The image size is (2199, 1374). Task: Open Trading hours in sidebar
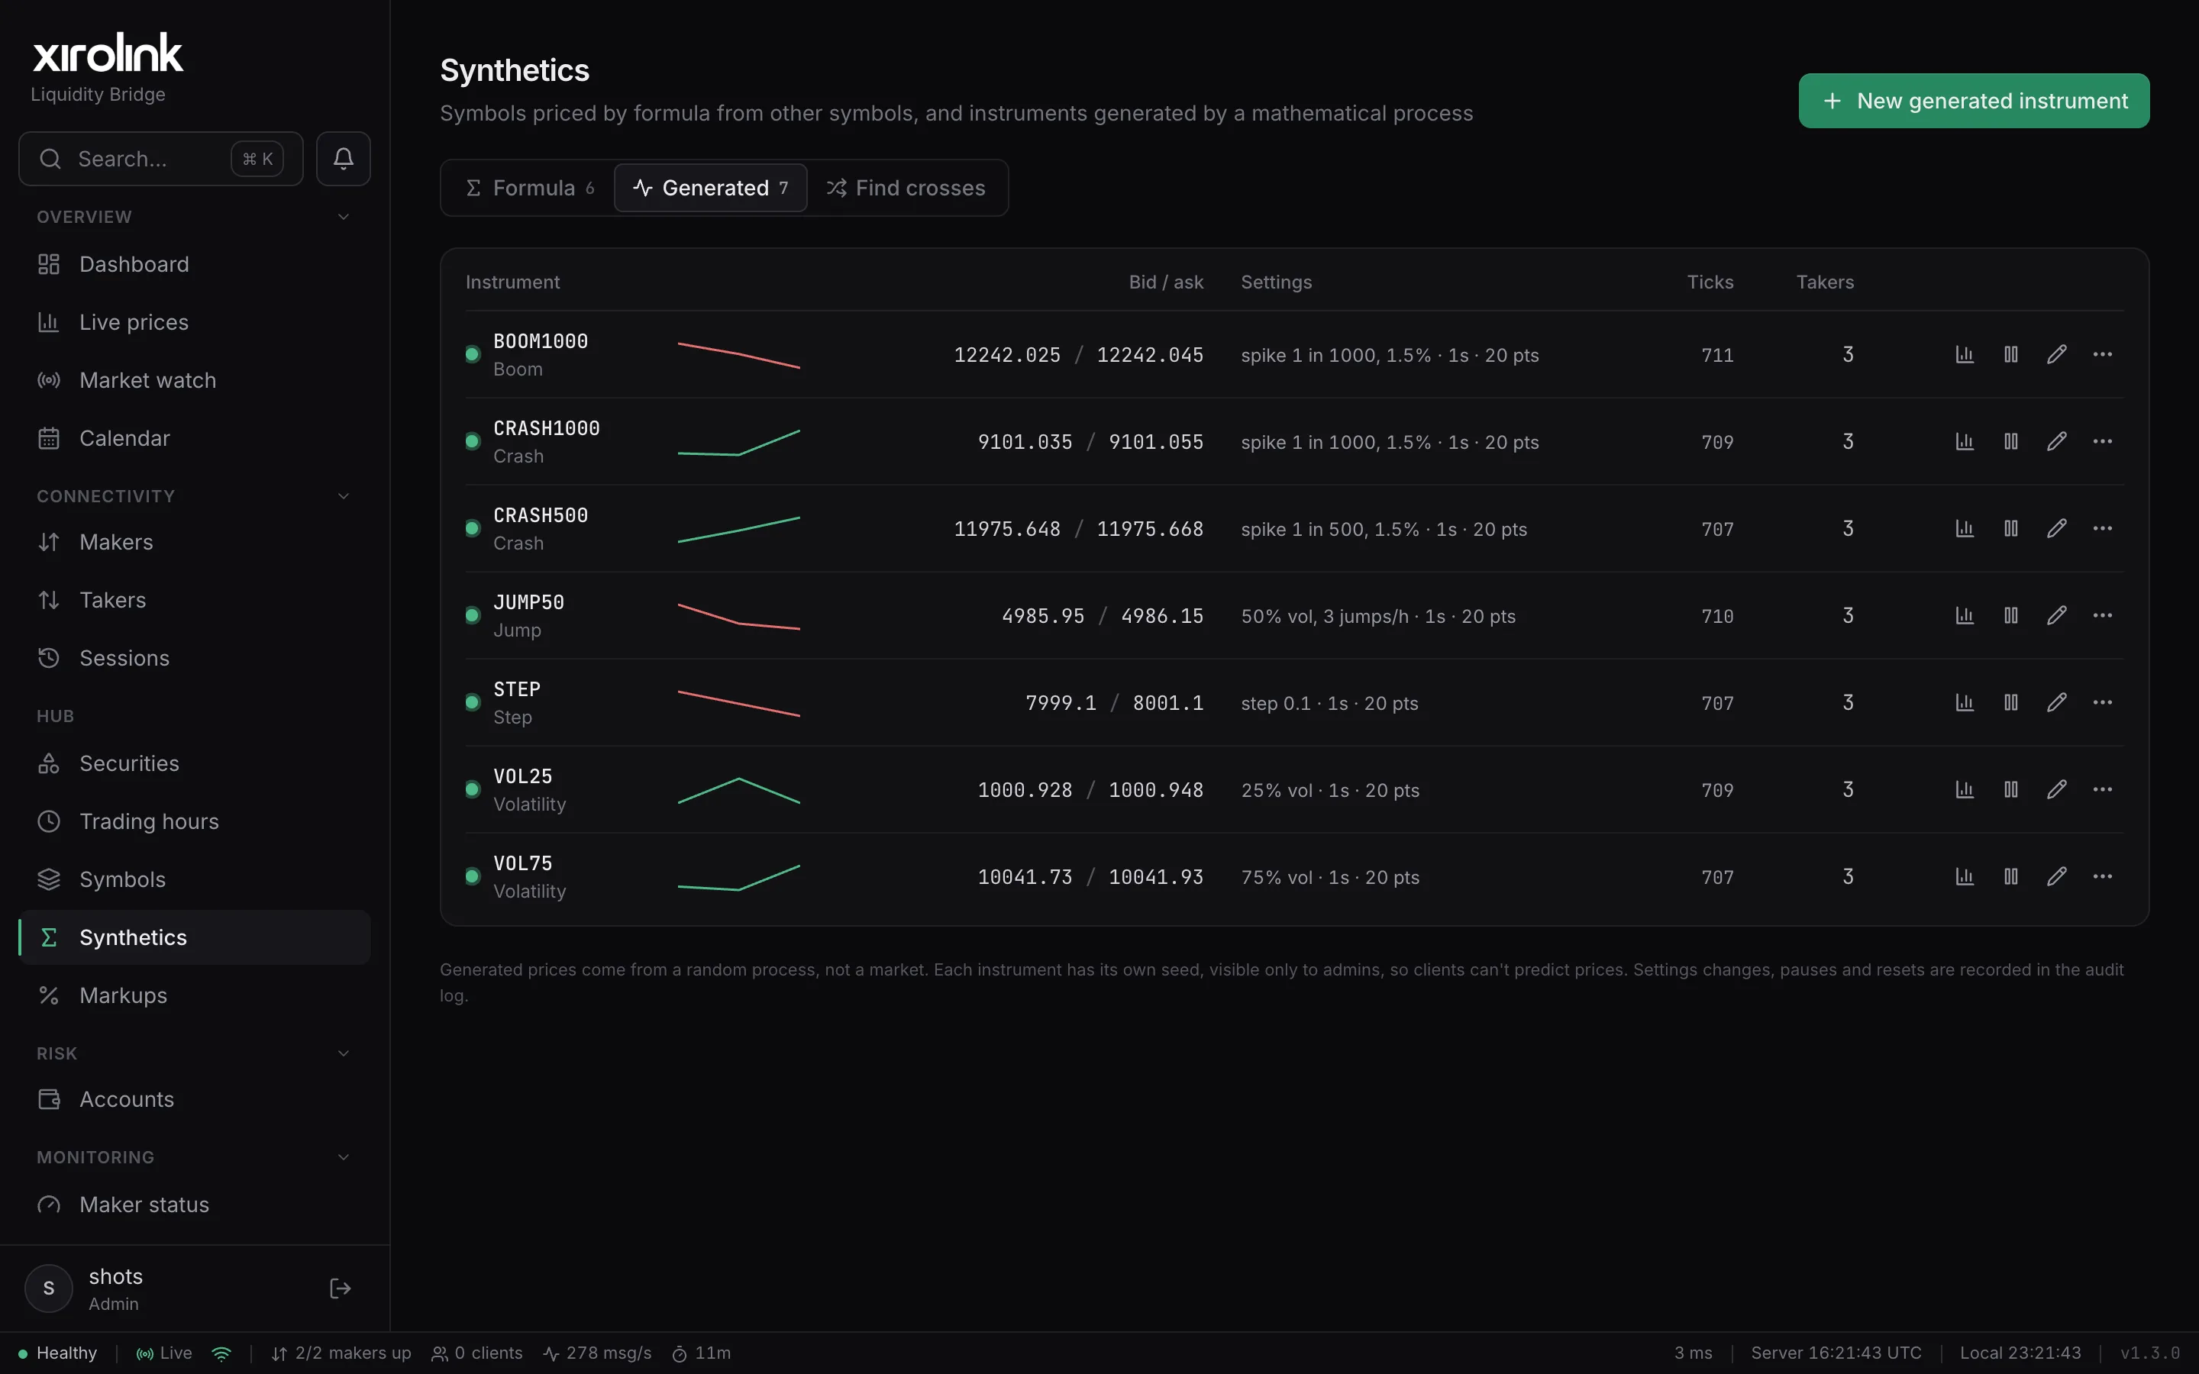(x=195, y=821)
